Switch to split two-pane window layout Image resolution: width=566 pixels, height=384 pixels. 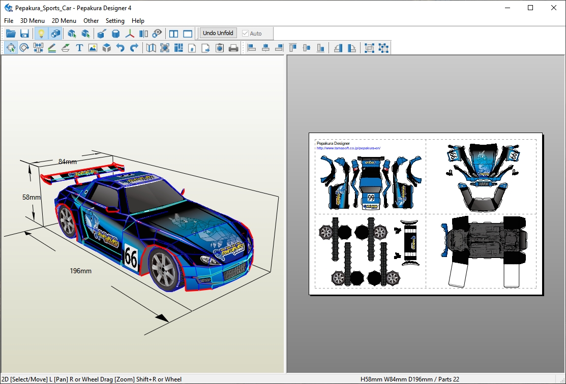[x=173, y=34]
